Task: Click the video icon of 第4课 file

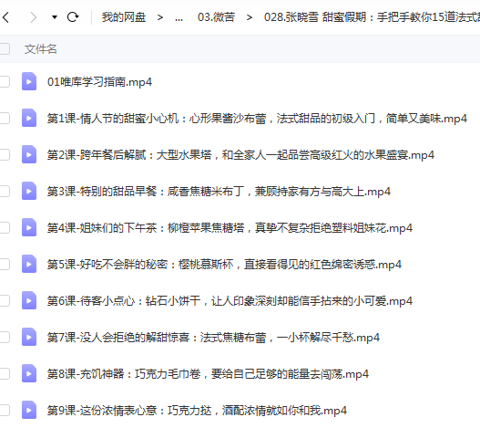Action: pos(29,227)
